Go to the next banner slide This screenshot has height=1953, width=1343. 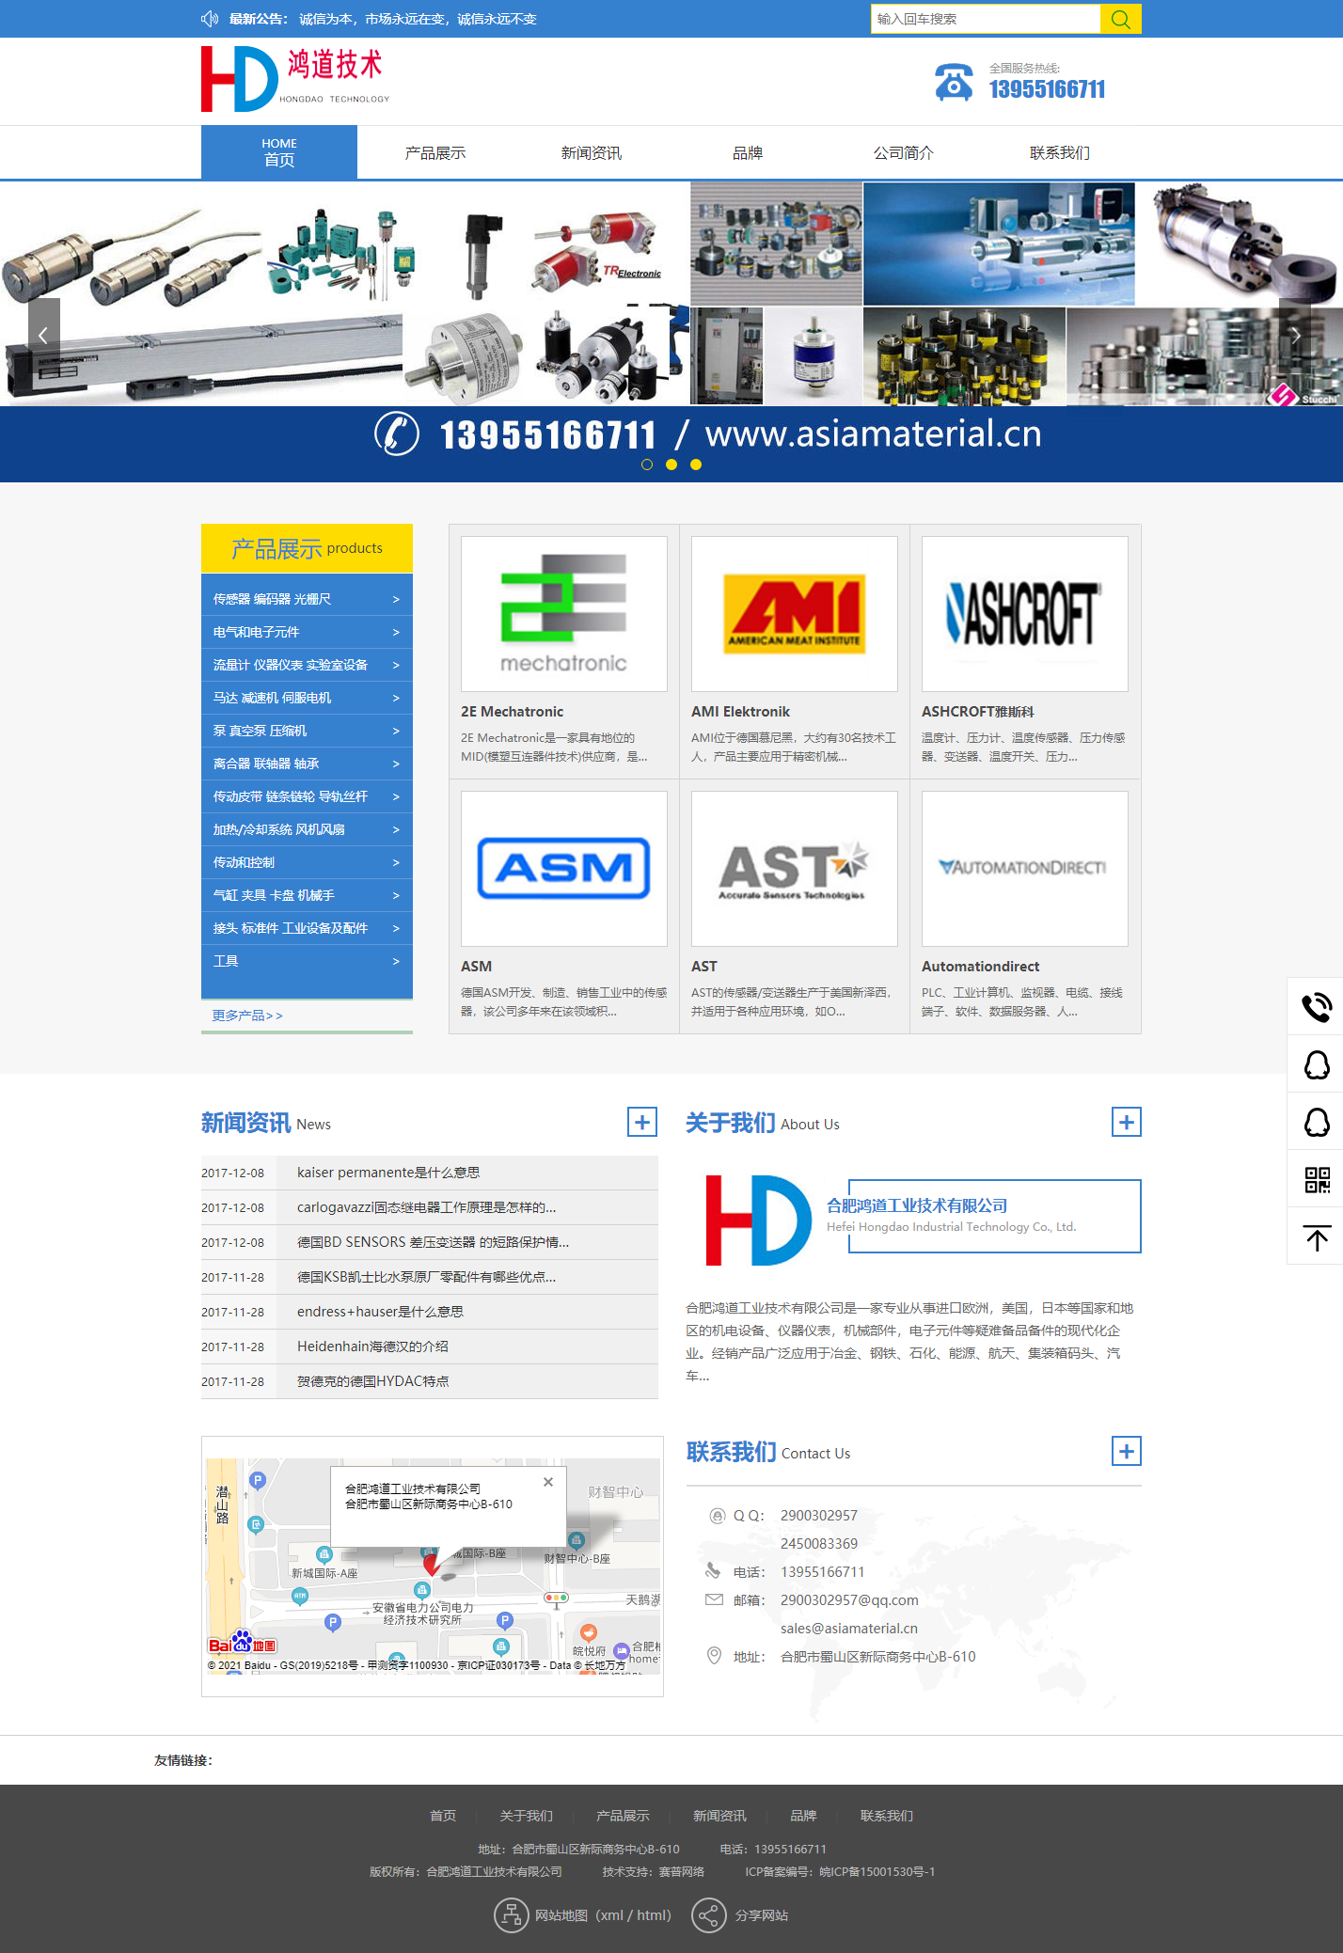pos(1296,335)
